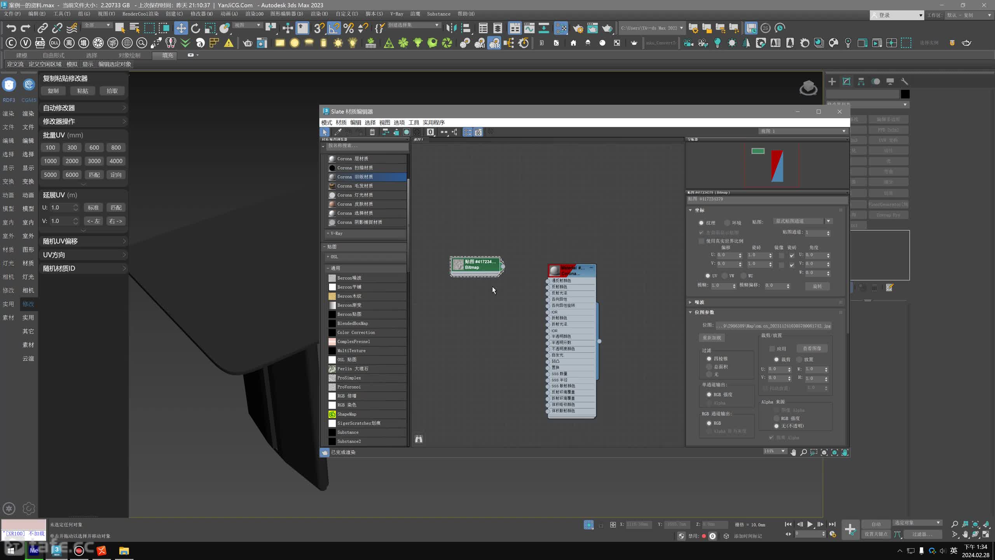Toggle the Percent Snap icon
The height and width of the screenshot is (560, 995).
[349, 28]
